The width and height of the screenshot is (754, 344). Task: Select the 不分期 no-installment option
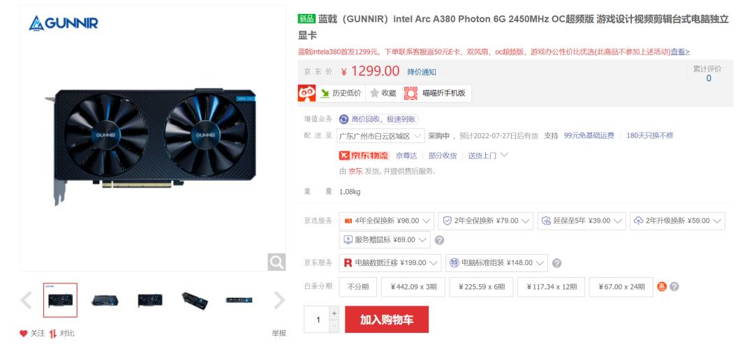(x=358, y=287)
